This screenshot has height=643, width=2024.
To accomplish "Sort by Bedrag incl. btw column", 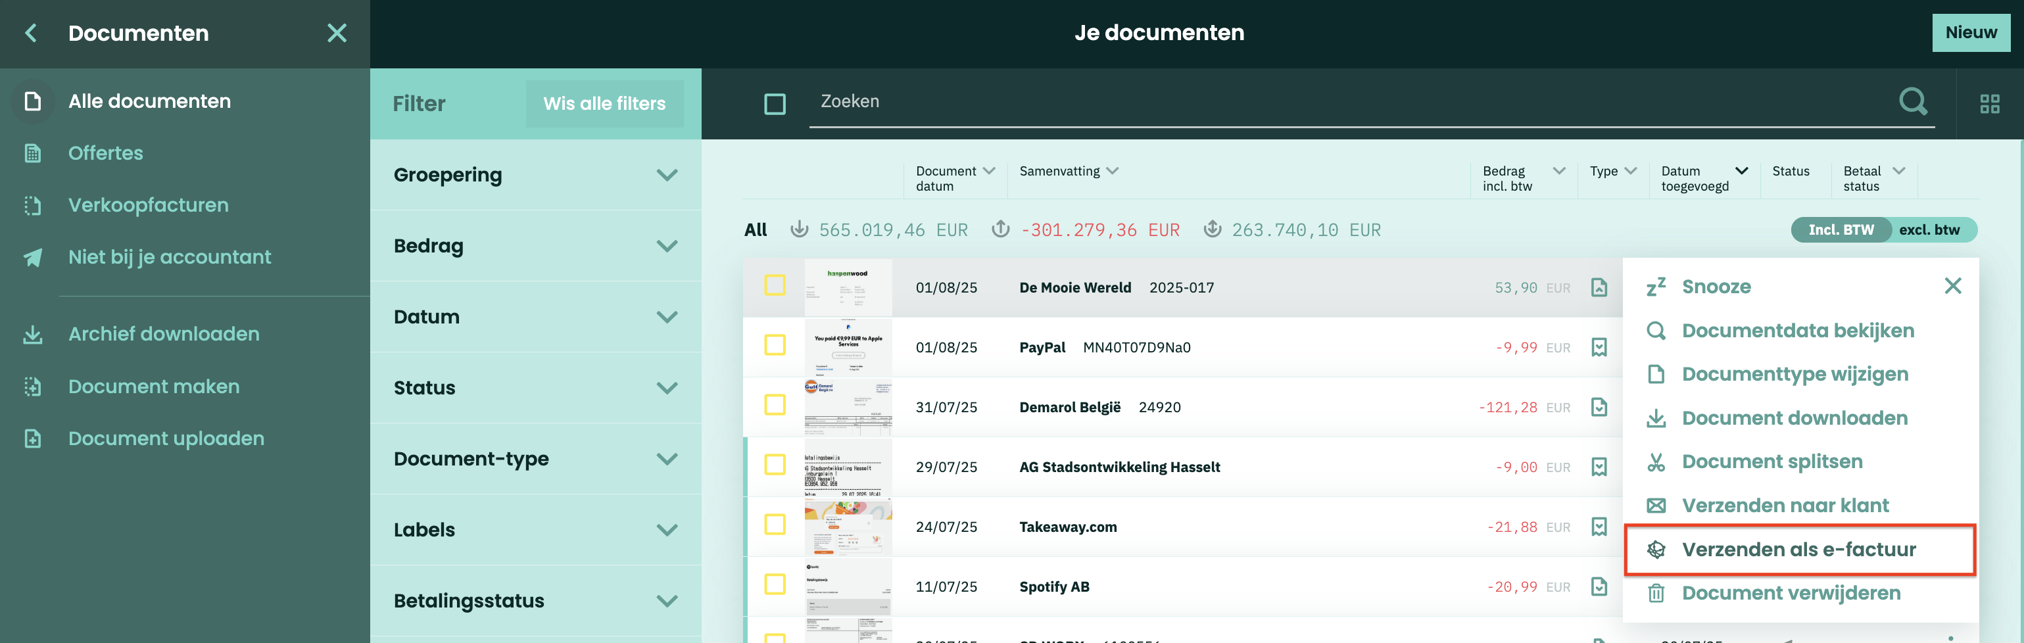I will (x=1524, y=178).
